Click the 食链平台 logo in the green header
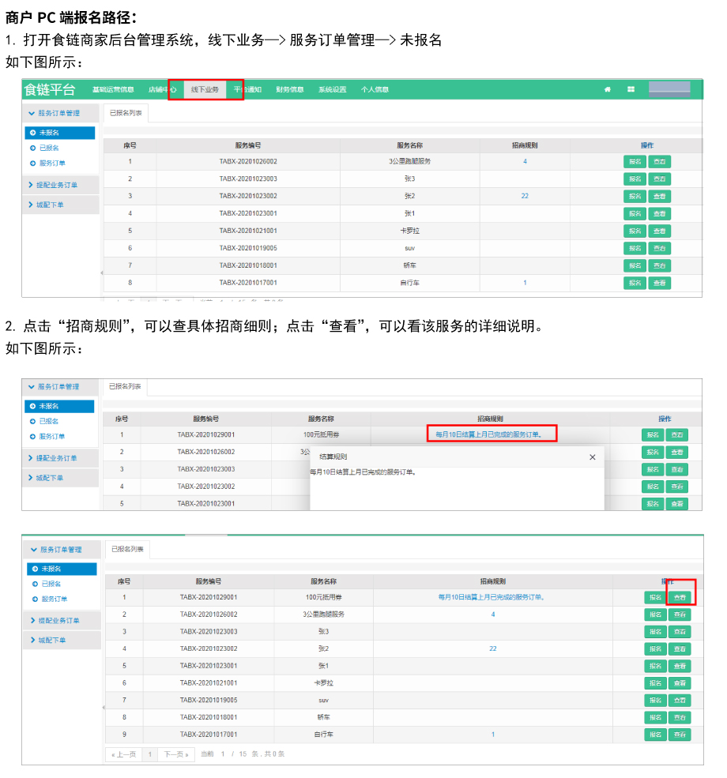The image size is (727, 778). click(x=51, y=89)
